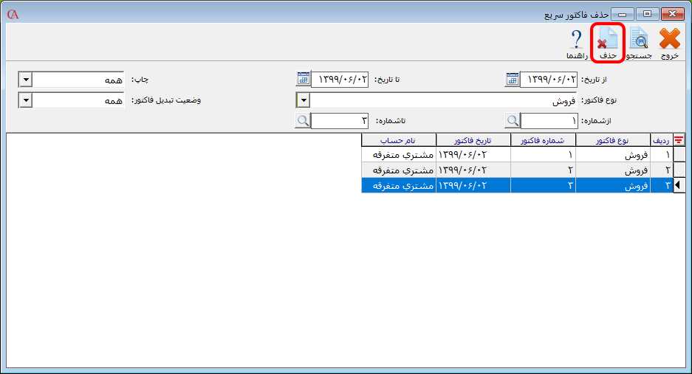Viewport: 692px width, 374px height.
Task: Expand the print (چاپ) dropdown
Action: click(25, 80)
